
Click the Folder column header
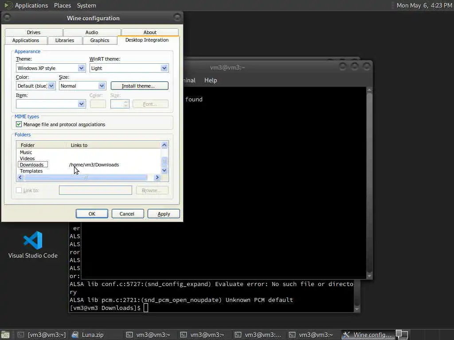[42, 145]
